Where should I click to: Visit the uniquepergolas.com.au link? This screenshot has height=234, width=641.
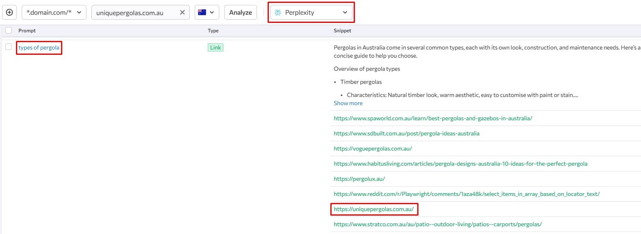(374, 209)
